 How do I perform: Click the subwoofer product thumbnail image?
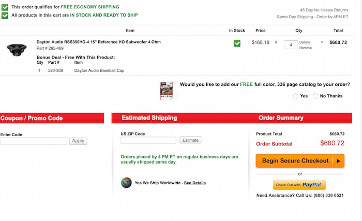(x=17, y=50)
